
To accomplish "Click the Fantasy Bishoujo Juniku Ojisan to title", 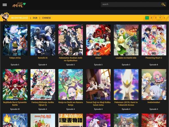I will (43, 104).
